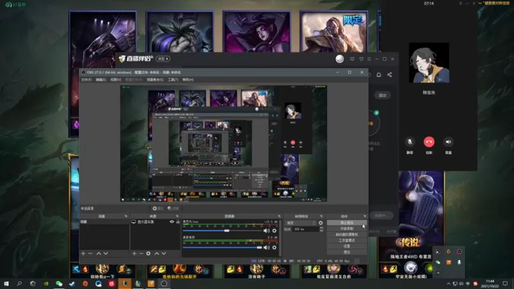This screenshot has width=514, height=289.
Task: Open the type dropdown pill beside companion logo
Action: click(x=163, y=59)
